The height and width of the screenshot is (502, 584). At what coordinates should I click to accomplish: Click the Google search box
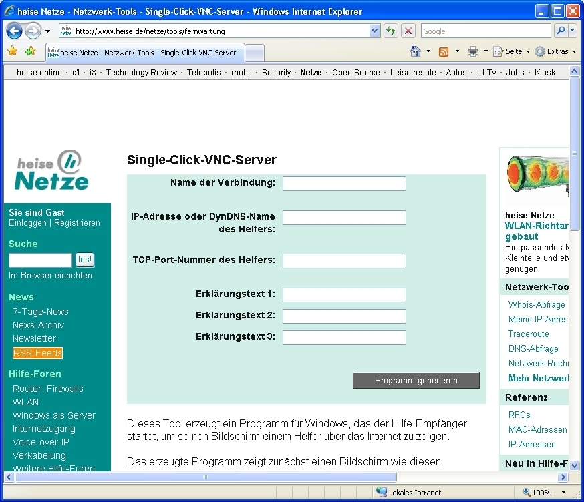click(486, 31)
